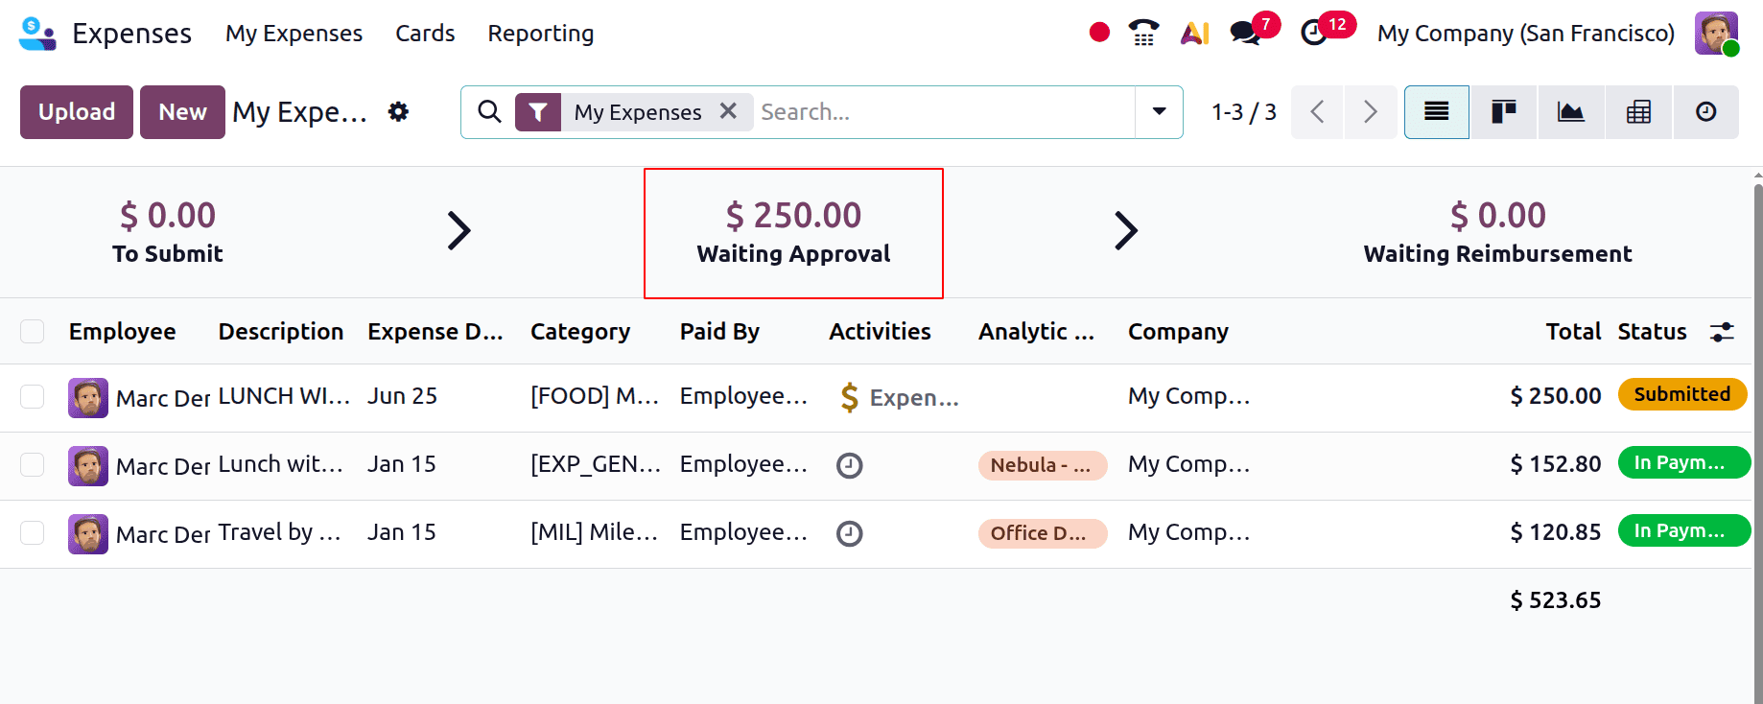Go to next page of records
1763x704 pixels.
[1371, 112]
